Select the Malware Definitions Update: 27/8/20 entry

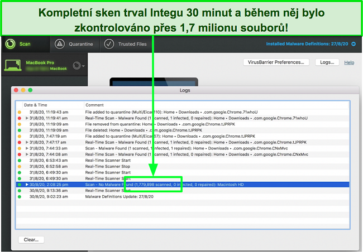point(183,196)
